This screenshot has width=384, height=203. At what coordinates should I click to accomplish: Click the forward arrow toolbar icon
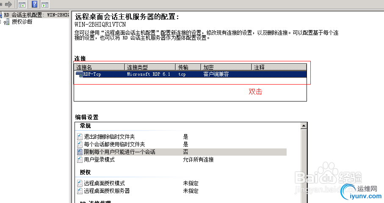coord(8,4)
